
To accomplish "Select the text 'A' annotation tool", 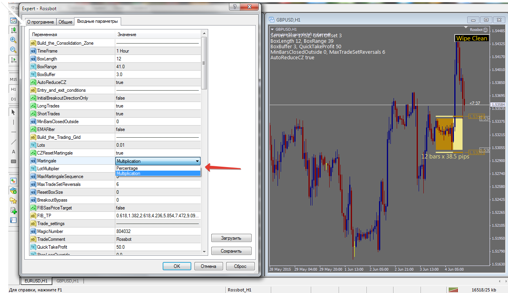I will (13, 151).
